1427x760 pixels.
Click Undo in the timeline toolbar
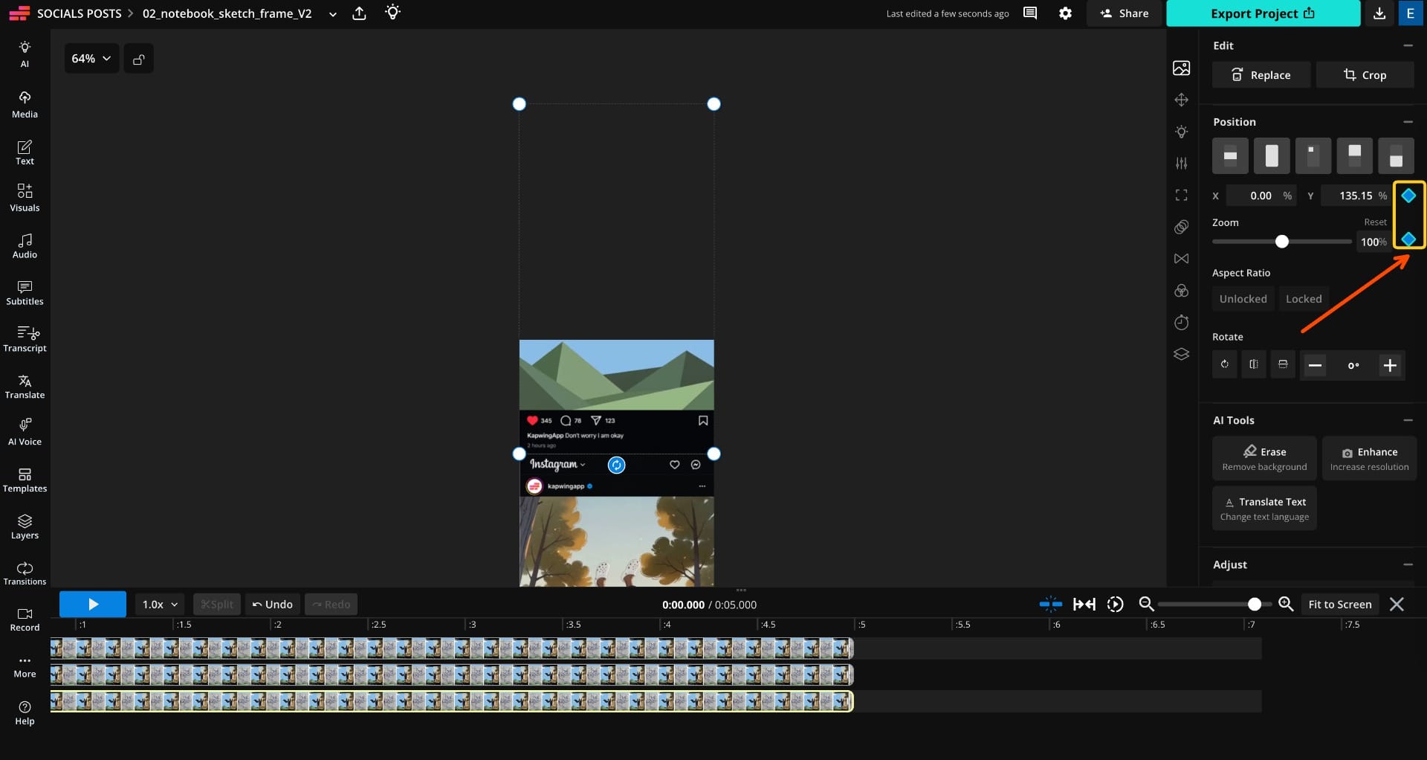pyautogui.click(x=273, y=605)
